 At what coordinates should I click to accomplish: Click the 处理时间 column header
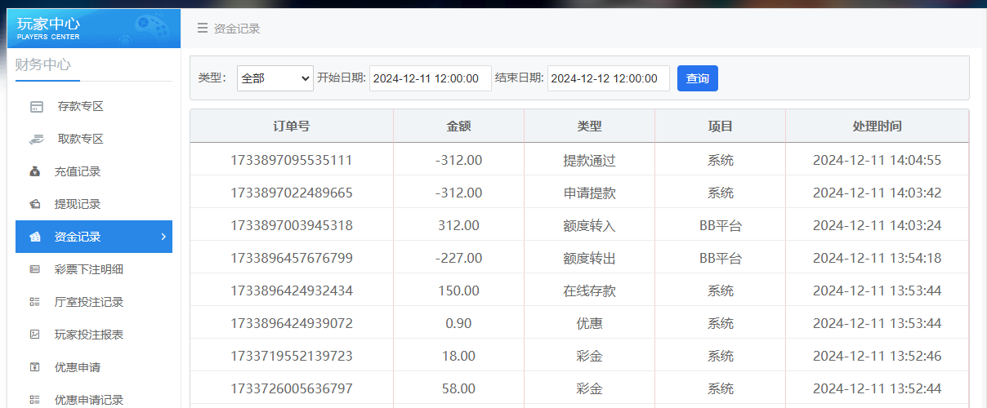pos(877,126)
